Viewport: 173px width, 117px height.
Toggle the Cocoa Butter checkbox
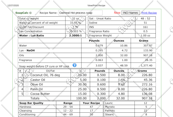pyautogui.click(x=27, y=94)
